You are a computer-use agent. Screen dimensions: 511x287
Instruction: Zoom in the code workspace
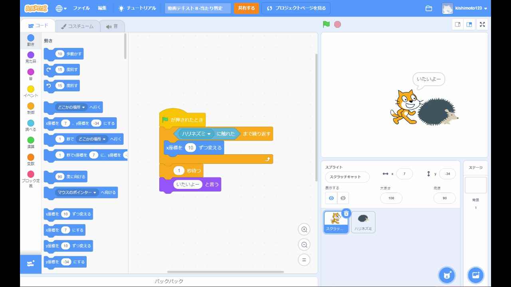point(304,229)
